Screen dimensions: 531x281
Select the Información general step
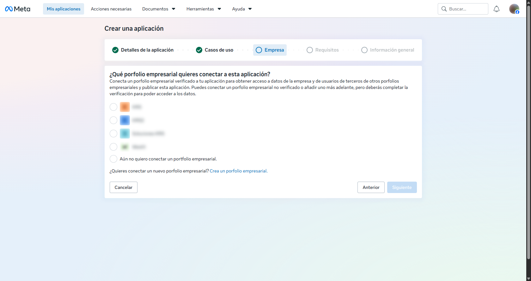click(x=388, y=50)
